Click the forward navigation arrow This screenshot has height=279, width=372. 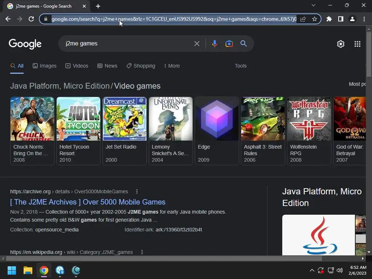pyautogui.click(x=20, y=19)
